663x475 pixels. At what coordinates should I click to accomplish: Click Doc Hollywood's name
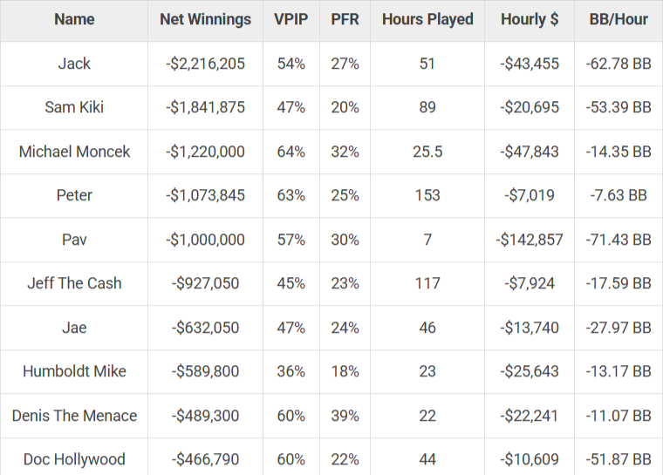coord(74,459)
